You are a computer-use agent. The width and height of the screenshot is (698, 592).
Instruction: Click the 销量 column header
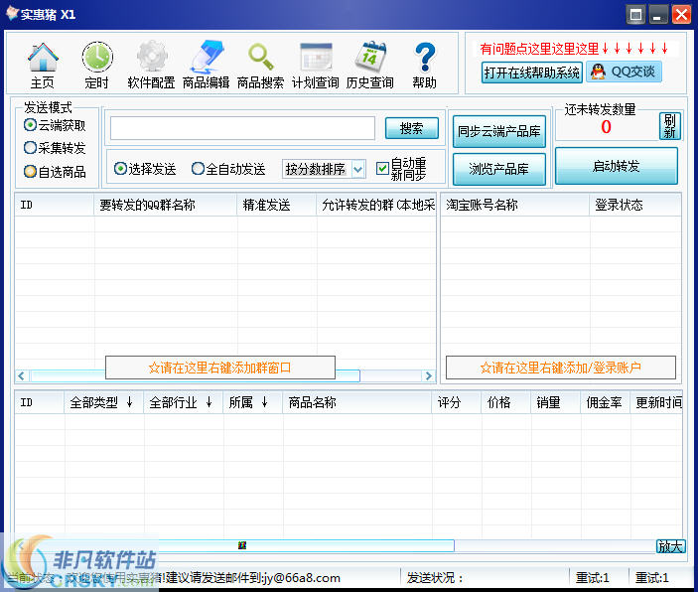pos(556,402)
